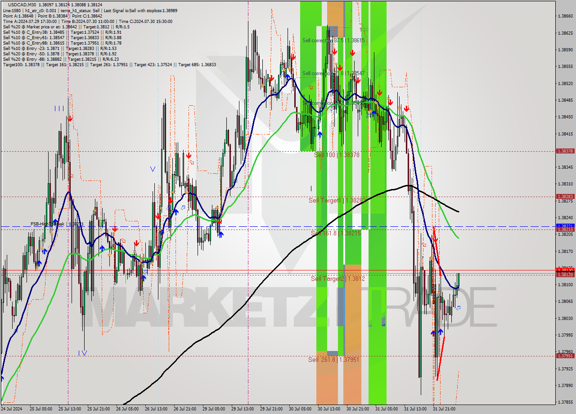Click the '25 Jul 05:00' time axis label

point(40,409)
